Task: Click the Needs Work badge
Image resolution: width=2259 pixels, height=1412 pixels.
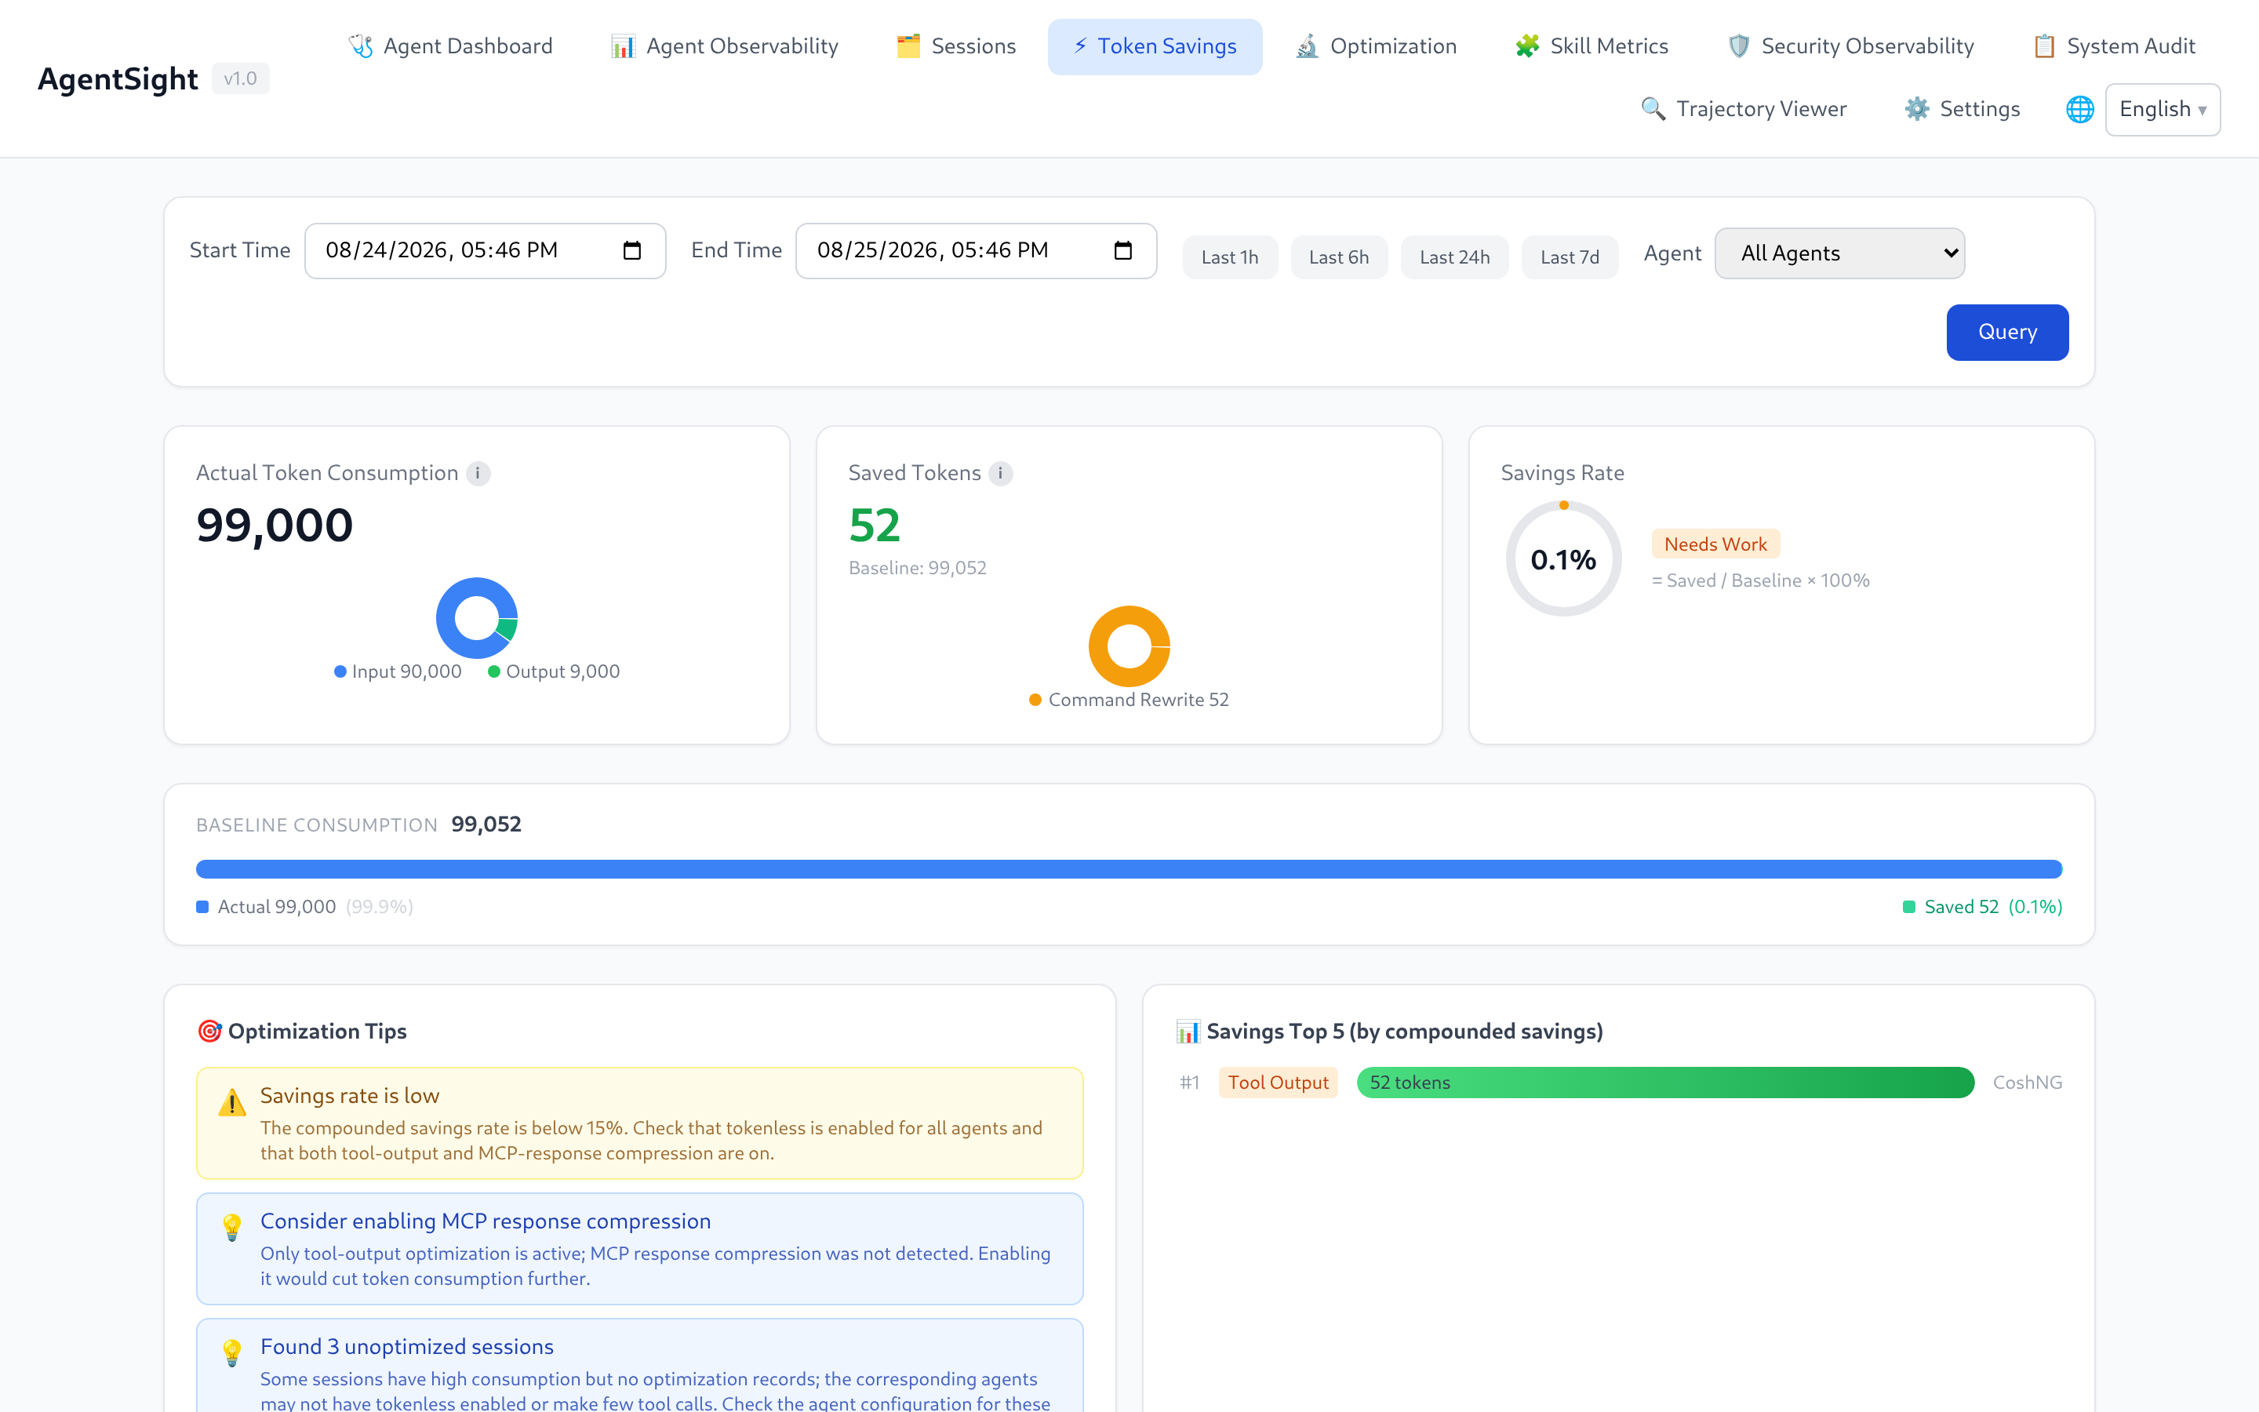Action: (1715, 544)
